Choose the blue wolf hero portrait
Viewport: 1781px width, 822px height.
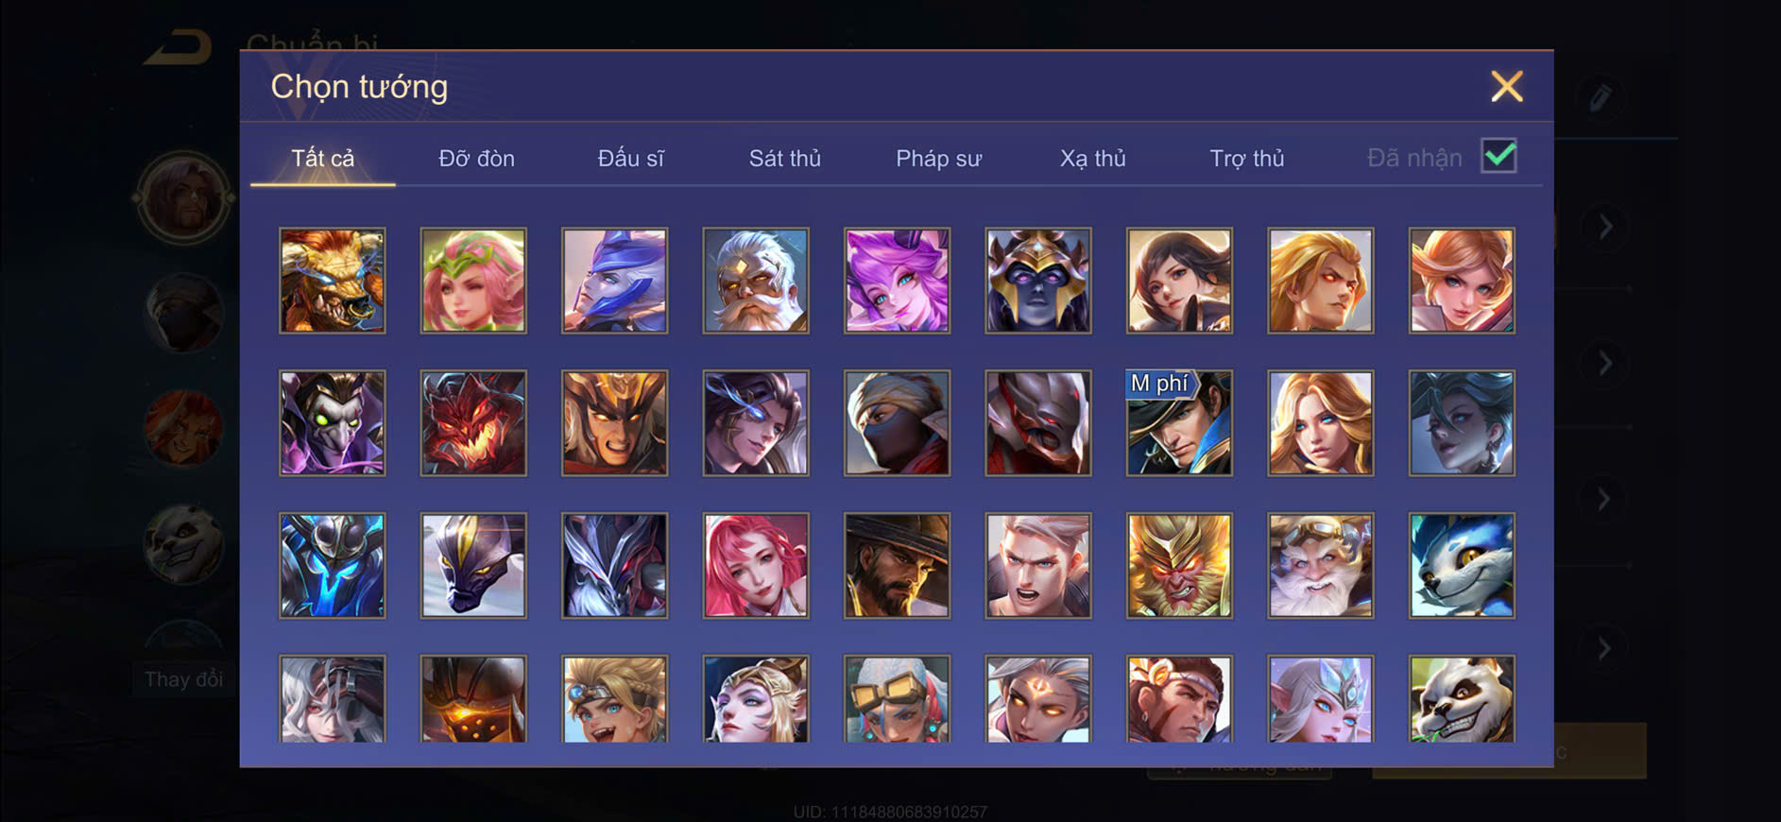1462,566
